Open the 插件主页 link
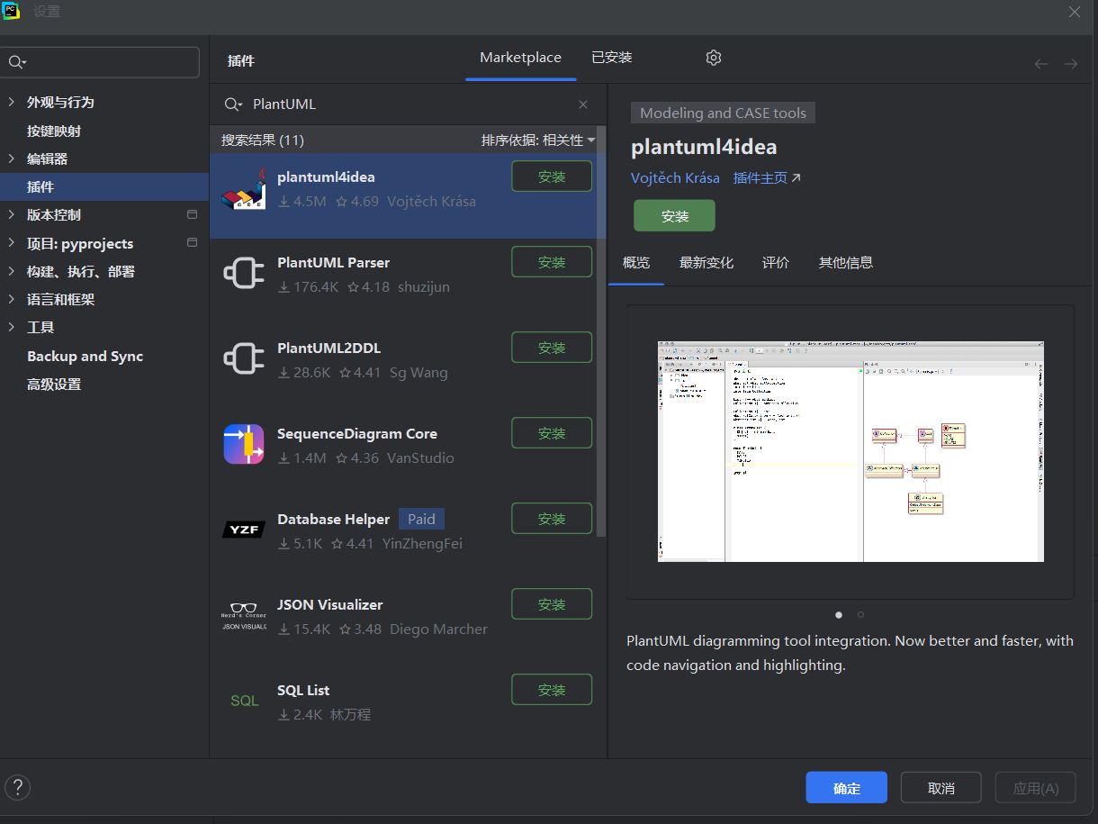Image resolution: width=1098 pixels, height=824 pixels. click(767, 178)
